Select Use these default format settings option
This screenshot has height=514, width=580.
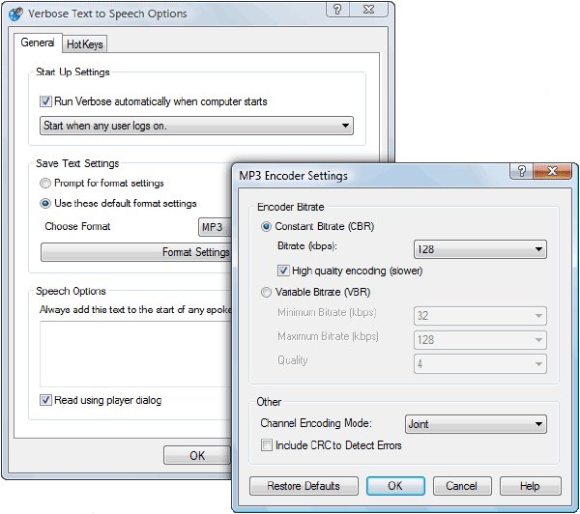45,204
